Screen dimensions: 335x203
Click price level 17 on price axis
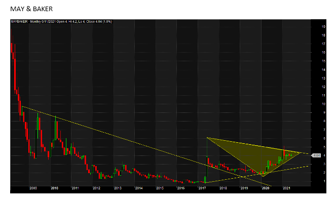tap(324, 44)
